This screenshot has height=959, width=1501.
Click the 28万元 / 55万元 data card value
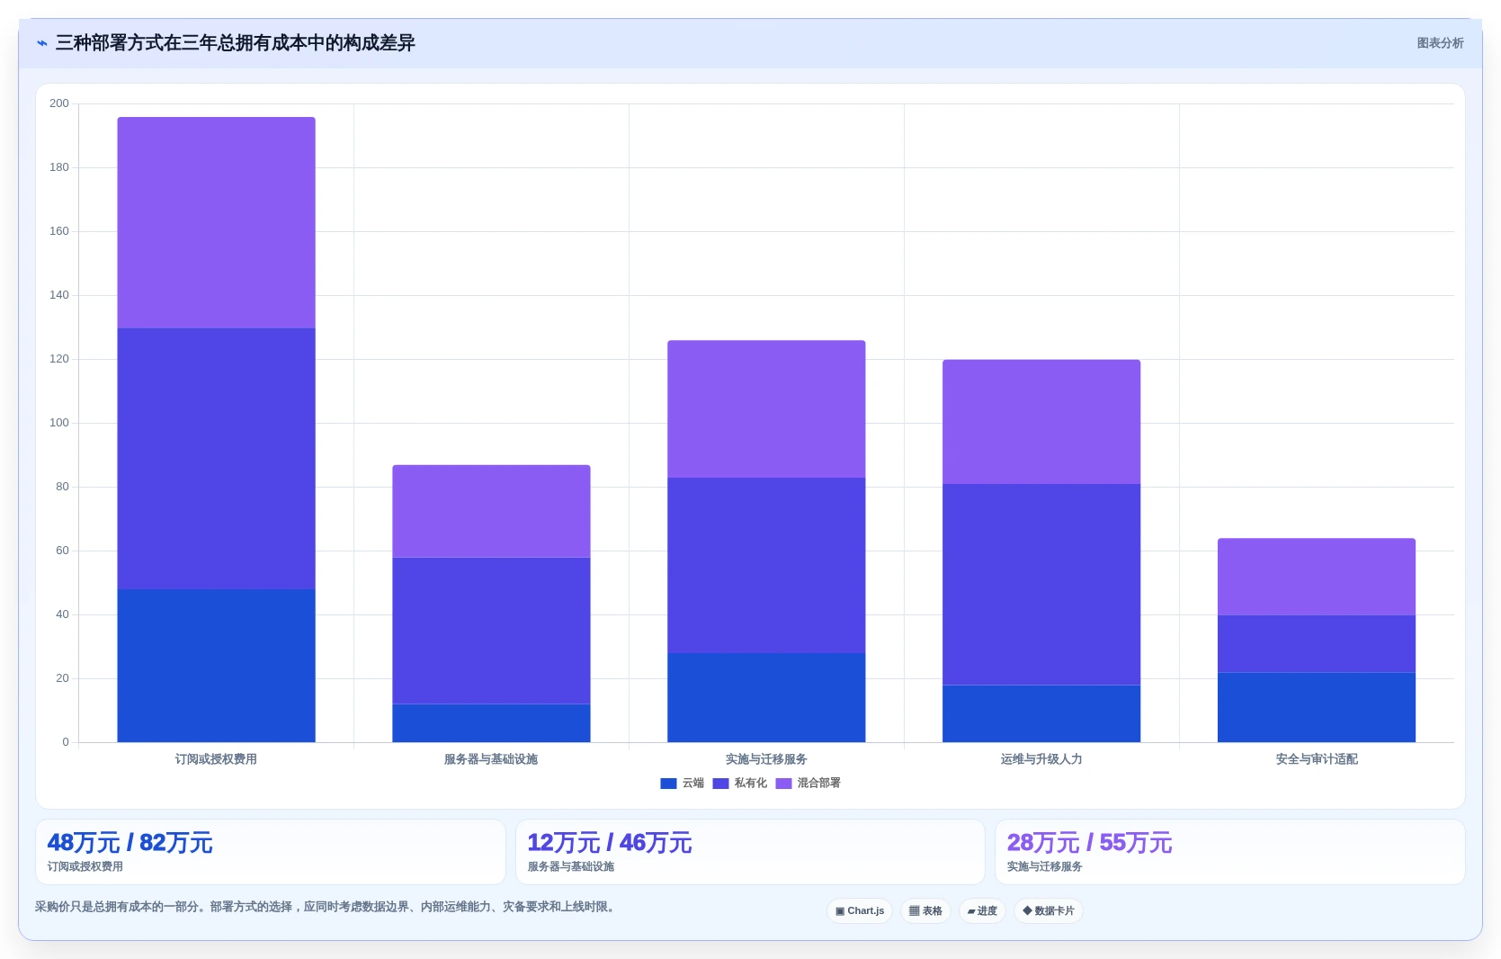pos(1089,843)
